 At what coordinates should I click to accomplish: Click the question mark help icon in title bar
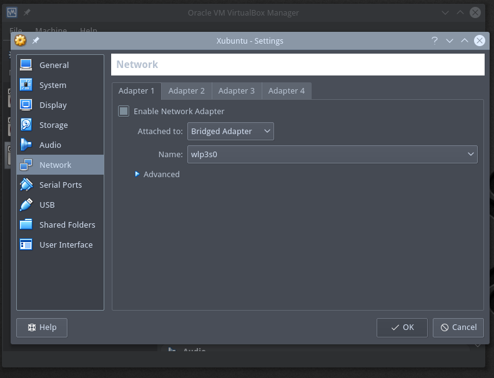coord(435,41)
